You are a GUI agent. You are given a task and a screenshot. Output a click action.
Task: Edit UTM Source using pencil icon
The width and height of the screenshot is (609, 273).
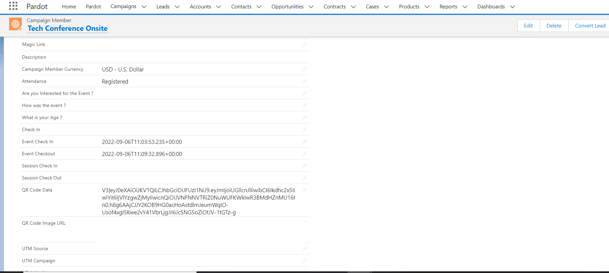[304, 249]
